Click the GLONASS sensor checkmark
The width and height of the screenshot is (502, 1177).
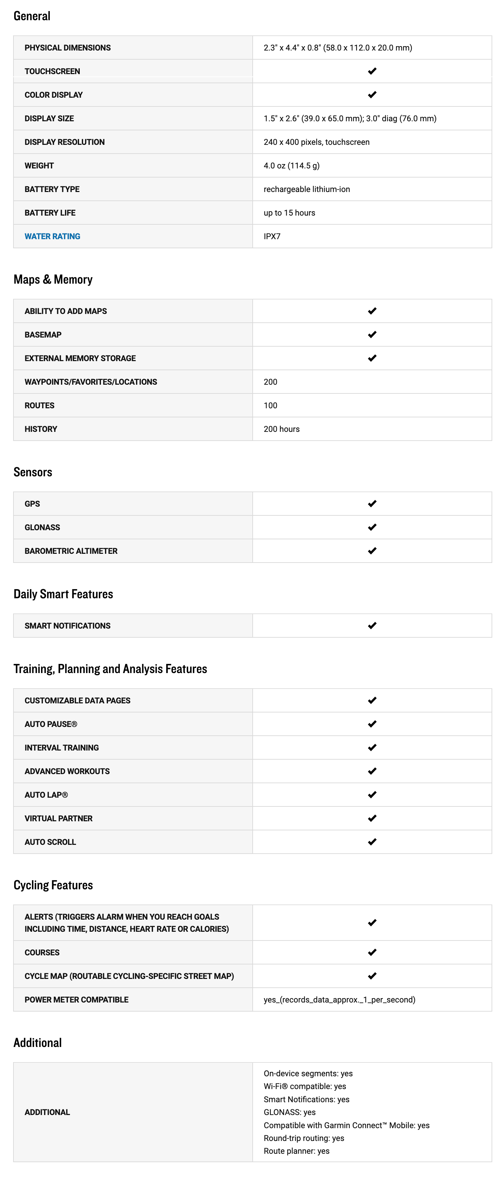click(x=372, y=527)
